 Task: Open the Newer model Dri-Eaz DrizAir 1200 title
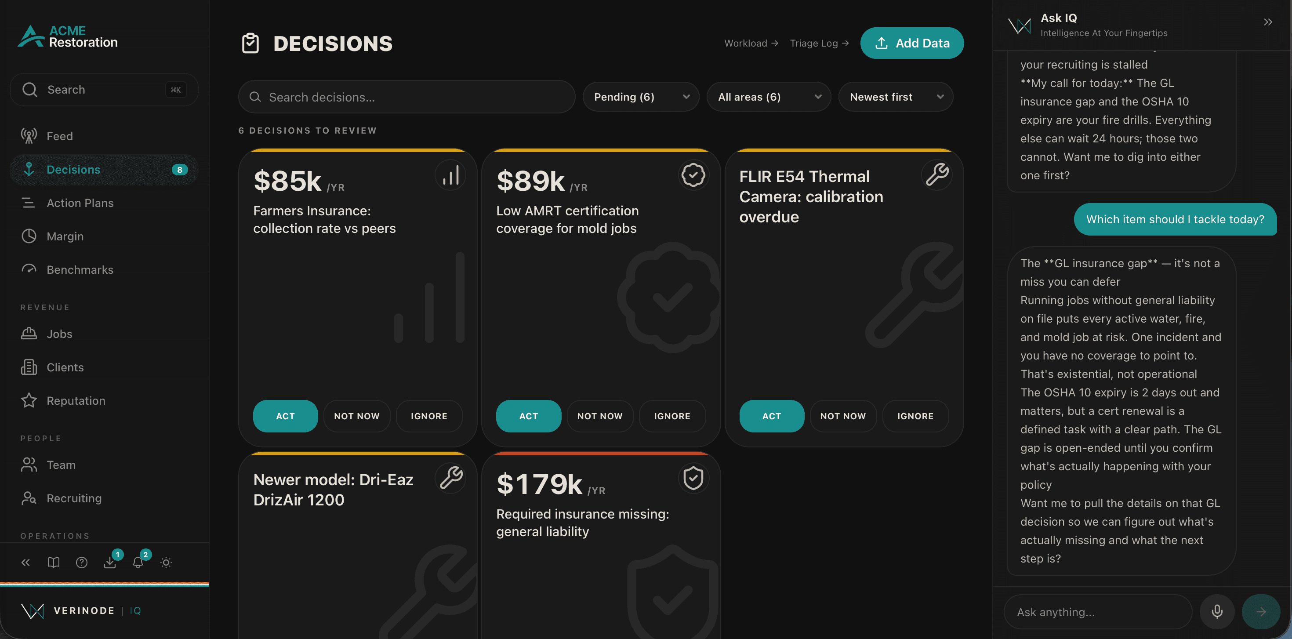click(x=334, y=490)
